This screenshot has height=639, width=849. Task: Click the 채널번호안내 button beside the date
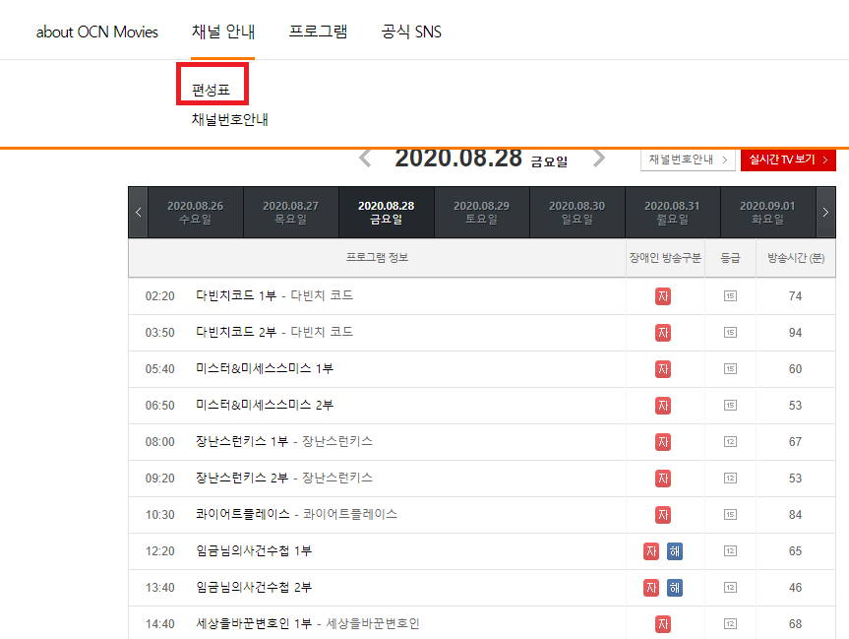688,160
